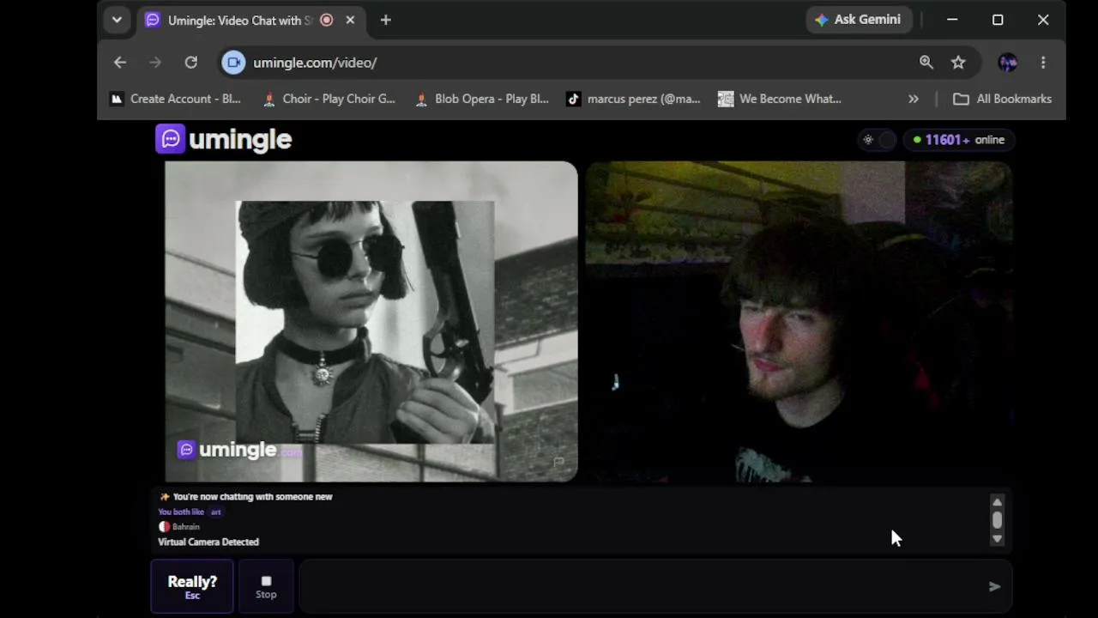The image size is (1098, 618).
Task: Minimize the Chrome window
Action: 952,20
